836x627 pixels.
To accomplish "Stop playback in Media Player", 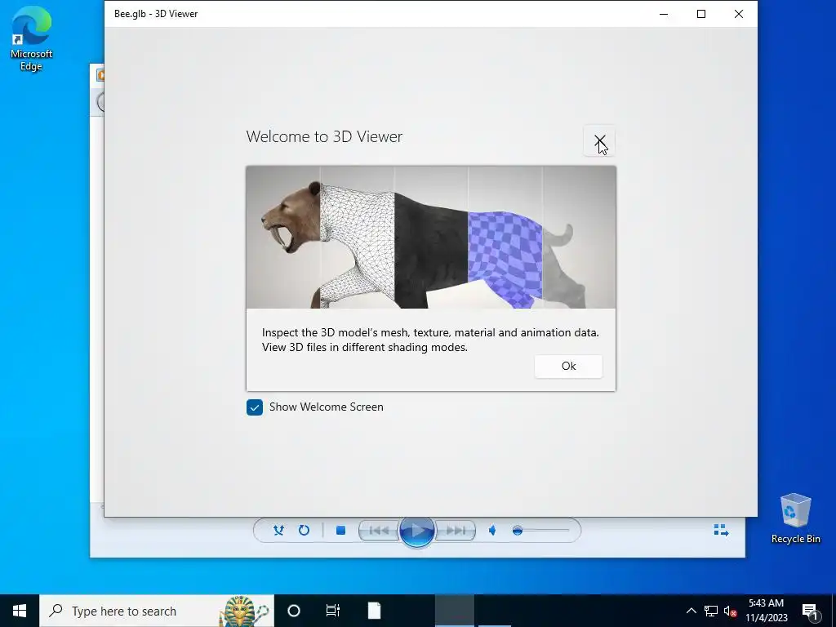I will pos(340,531).
